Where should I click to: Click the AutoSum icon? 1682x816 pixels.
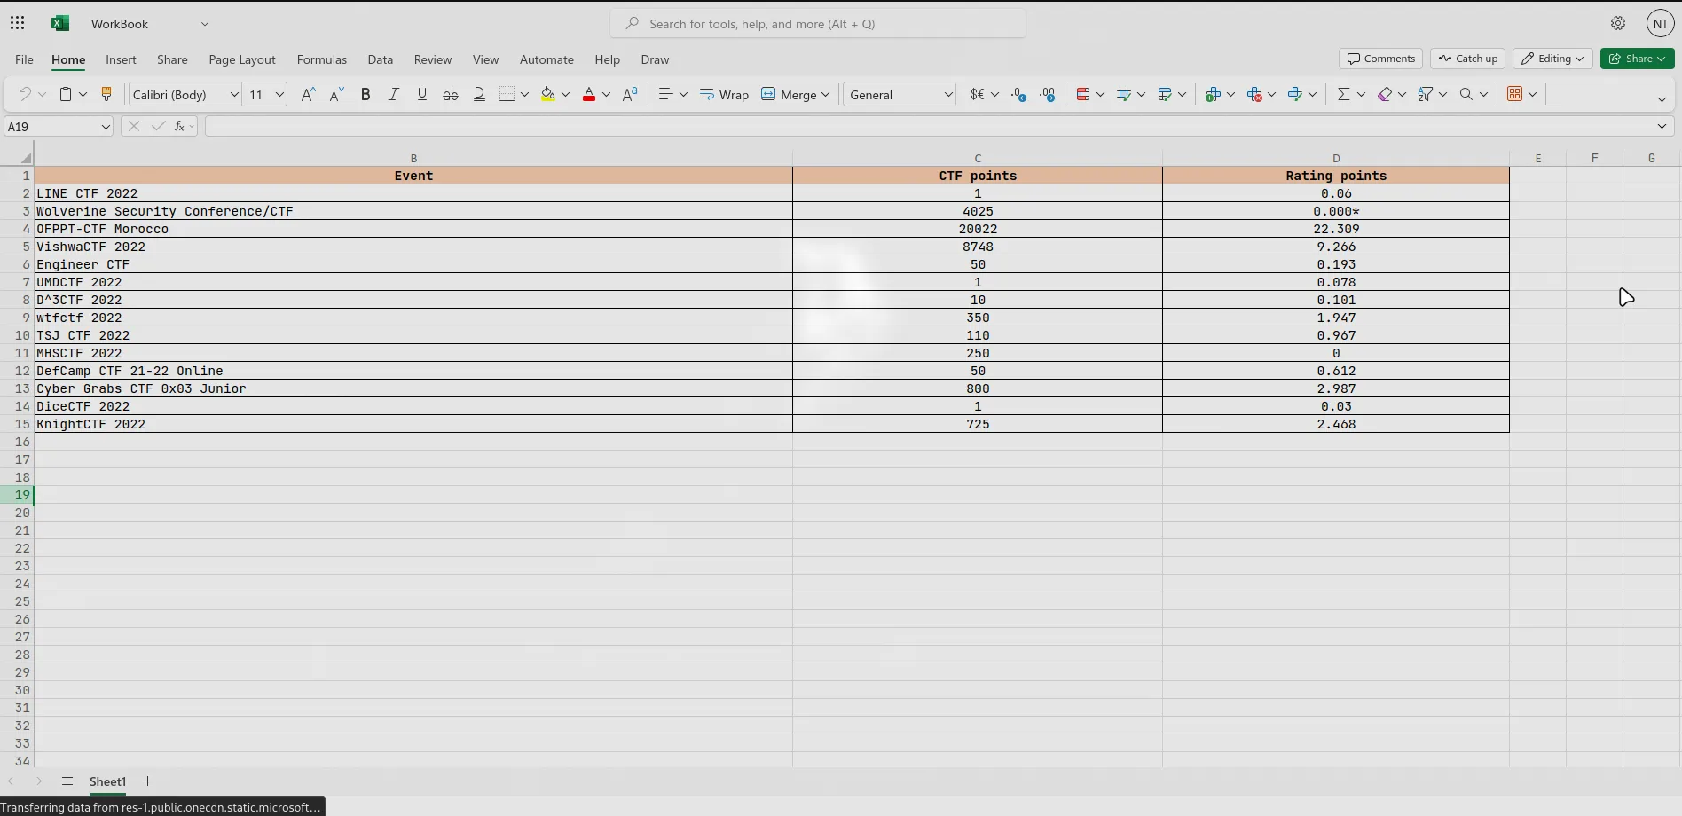1344,94
